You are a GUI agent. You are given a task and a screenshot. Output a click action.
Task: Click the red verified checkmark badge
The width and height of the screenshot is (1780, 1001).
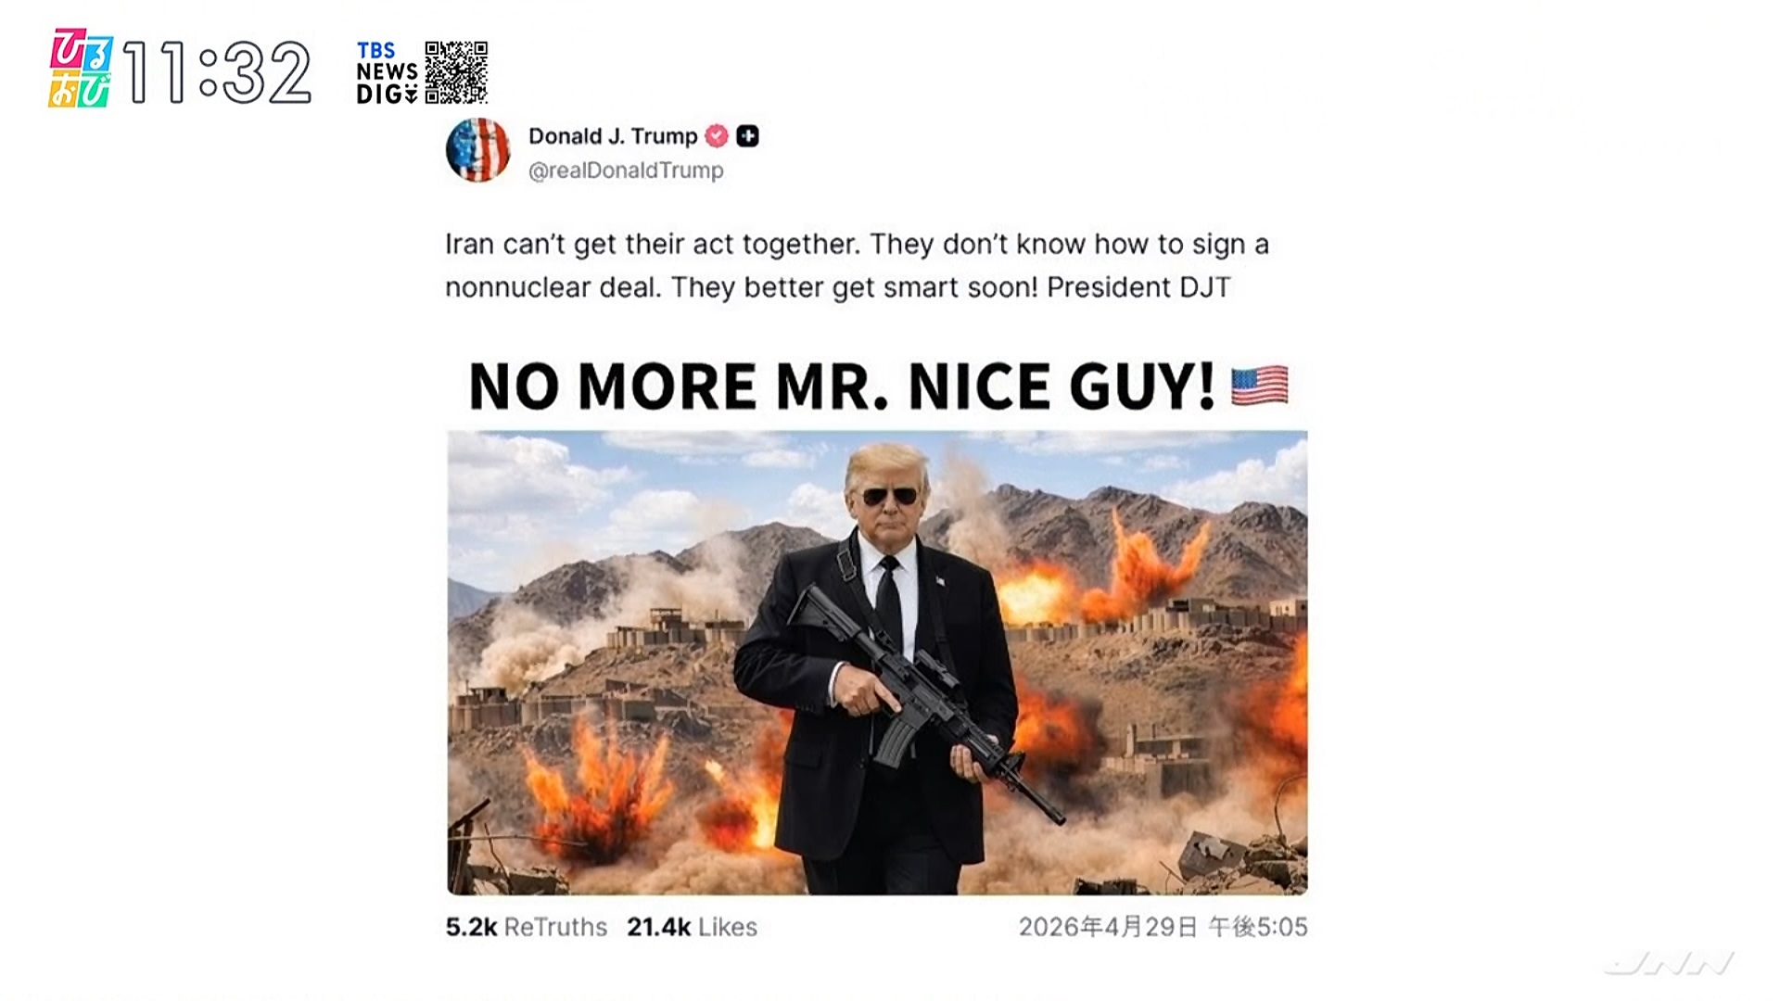[x=717, y=136]
